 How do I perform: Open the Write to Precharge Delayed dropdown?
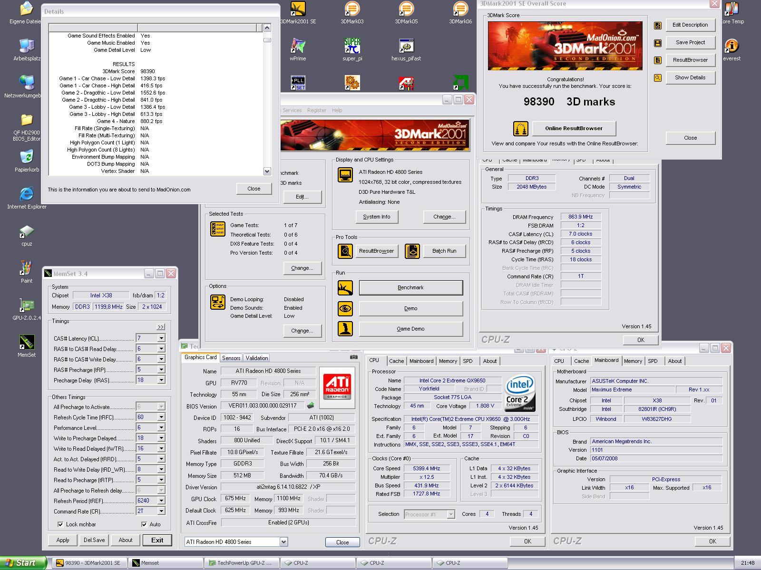[x=161, y=438]
